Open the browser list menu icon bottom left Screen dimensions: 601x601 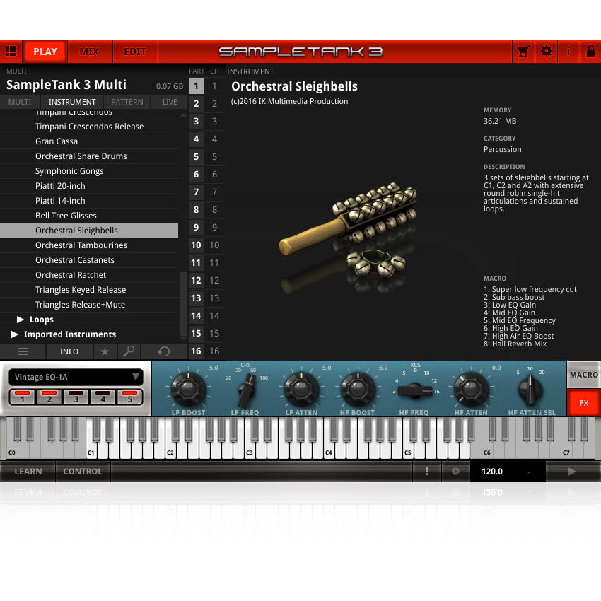click(x=23, y=351)
